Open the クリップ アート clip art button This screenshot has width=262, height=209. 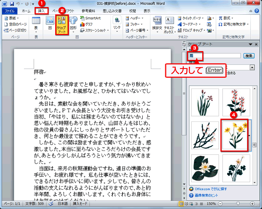point(62,25)
